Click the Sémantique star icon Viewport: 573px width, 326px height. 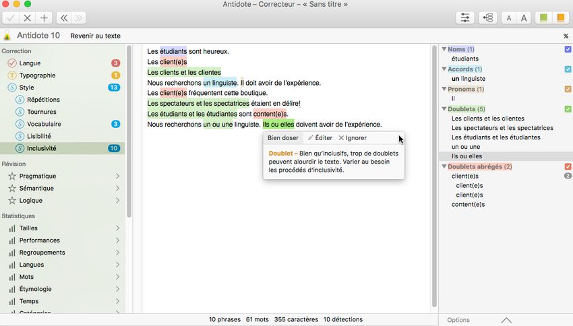(12, 188)
